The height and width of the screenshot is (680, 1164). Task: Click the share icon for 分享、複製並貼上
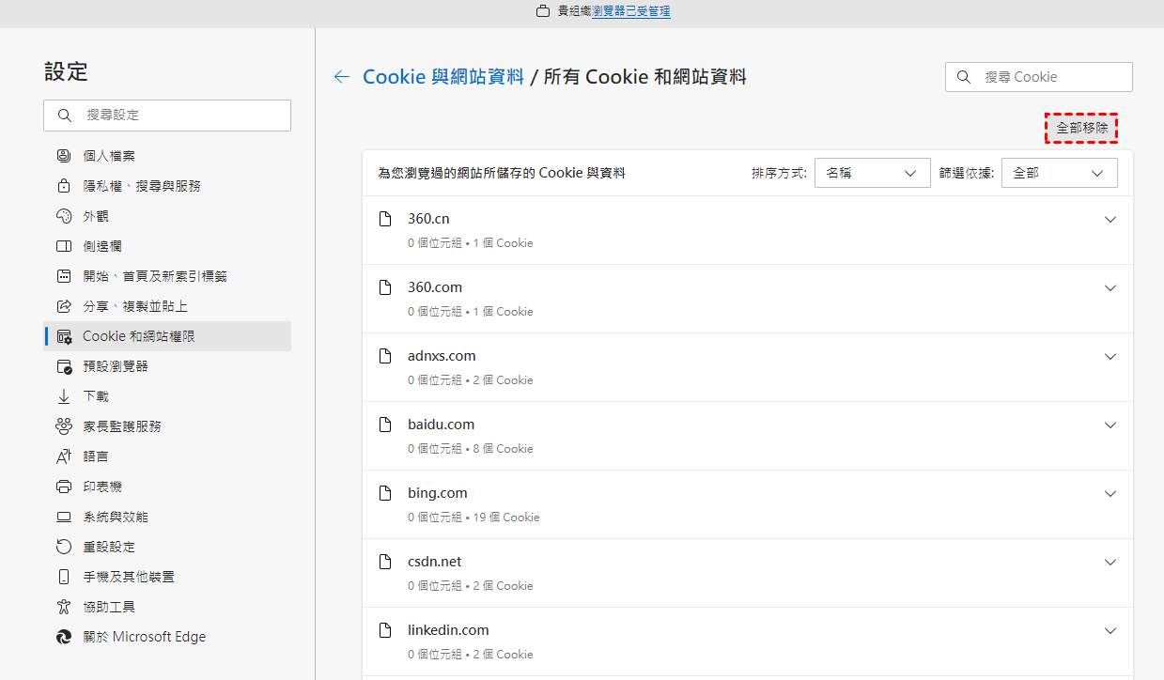coord(64,306)
